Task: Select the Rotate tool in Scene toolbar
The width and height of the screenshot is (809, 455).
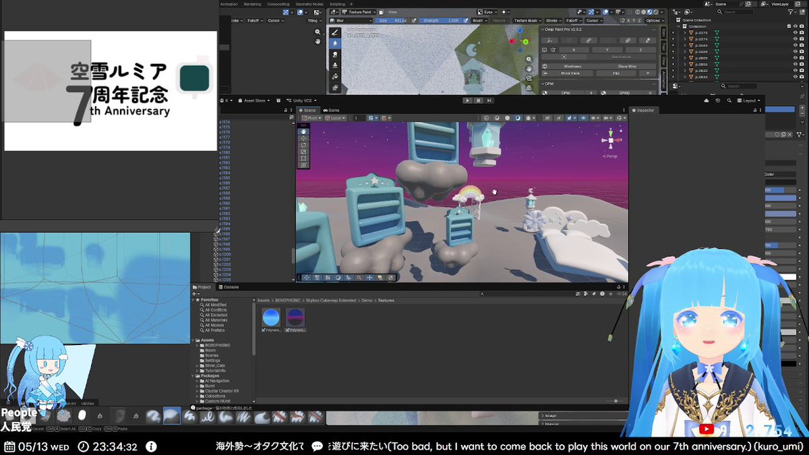Action: [303, 145]
